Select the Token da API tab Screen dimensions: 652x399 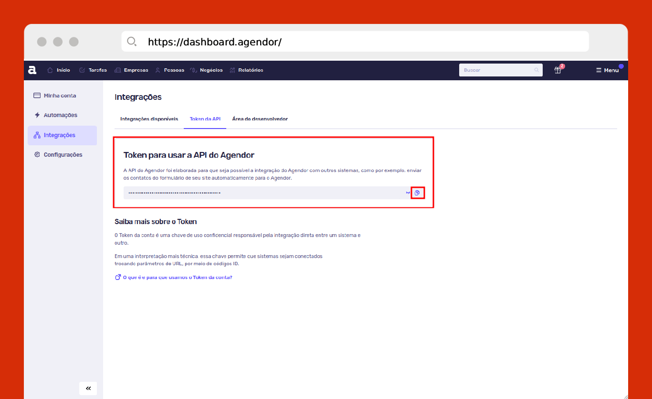(205, 119)
